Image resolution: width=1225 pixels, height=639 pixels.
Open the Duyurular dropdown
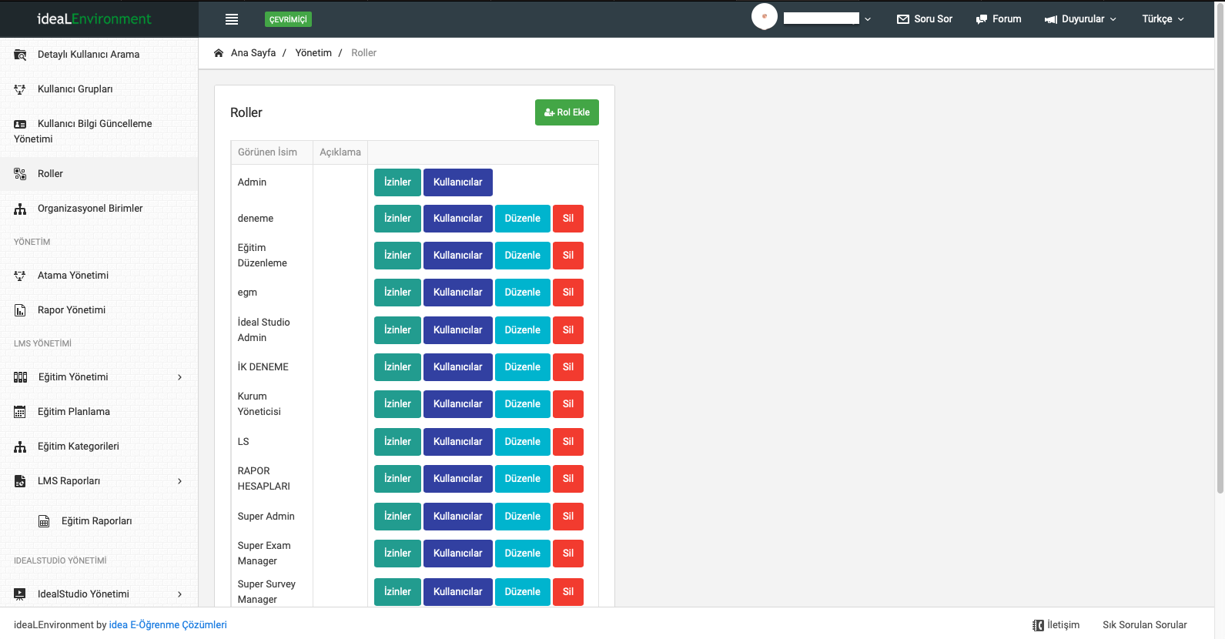point(1081,19)
